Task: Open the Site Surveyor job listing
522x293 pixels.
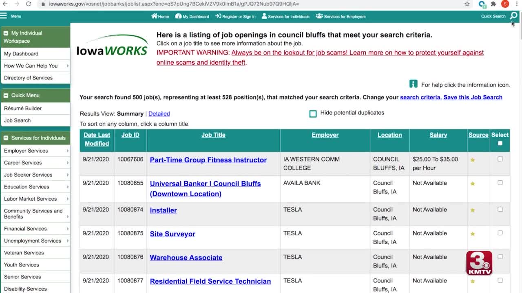Action: point(173,234)
